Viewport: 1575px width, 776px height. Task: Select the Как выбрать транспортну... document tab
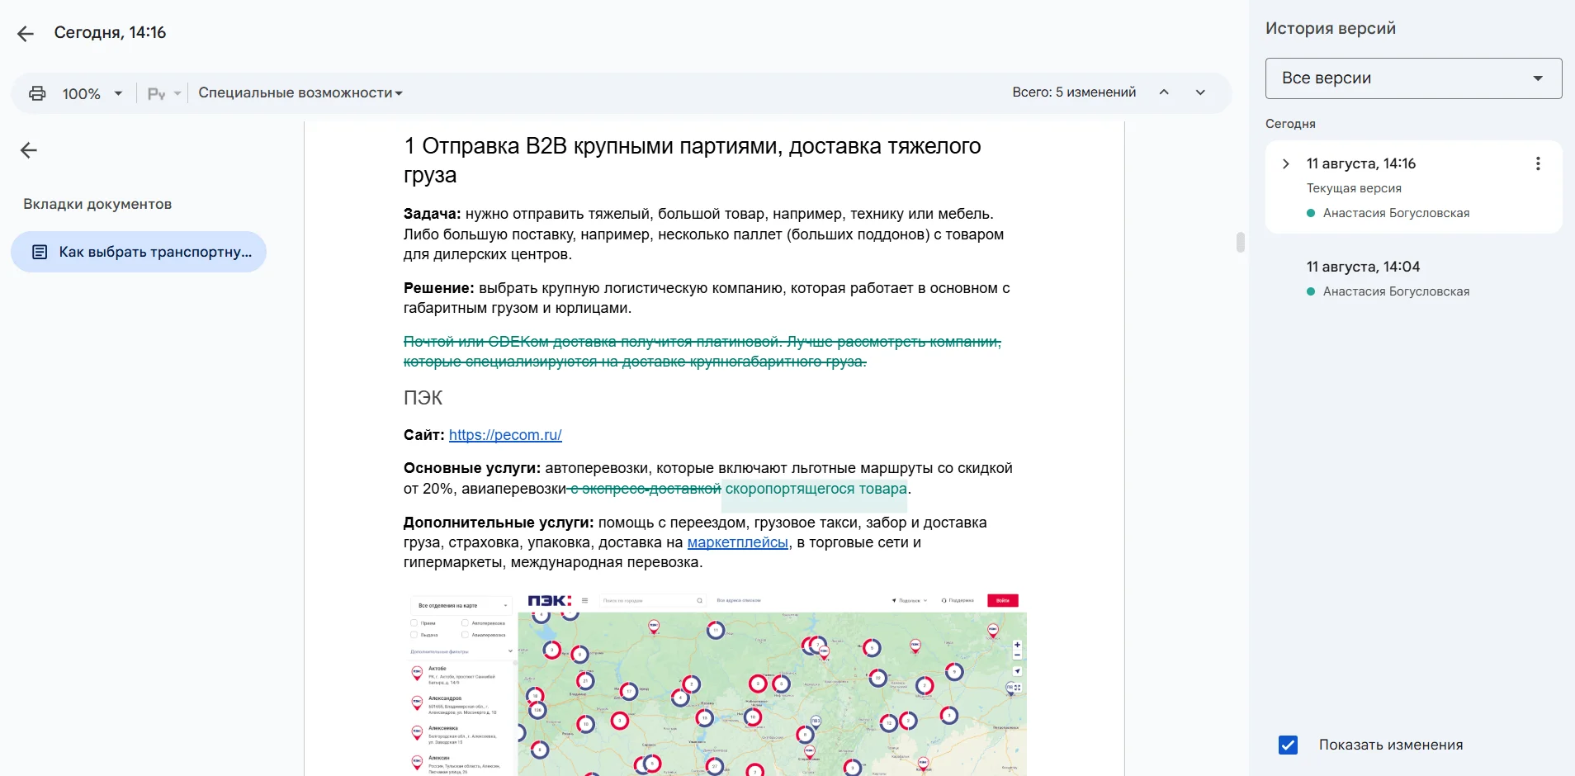pyautogui.click(x=139, y=252)
